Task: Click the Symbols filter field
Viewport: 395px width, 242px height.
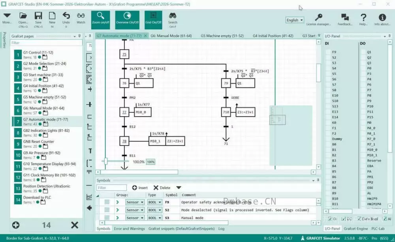Action: 111,188
